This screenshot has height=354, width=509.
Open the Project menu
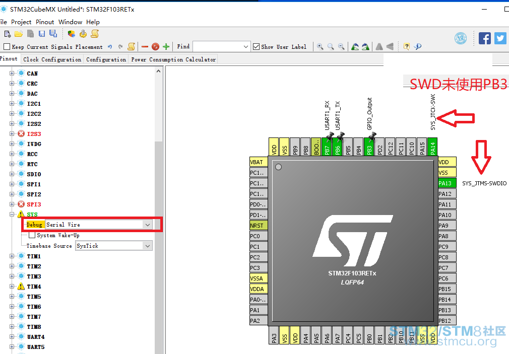click(21, 22)
